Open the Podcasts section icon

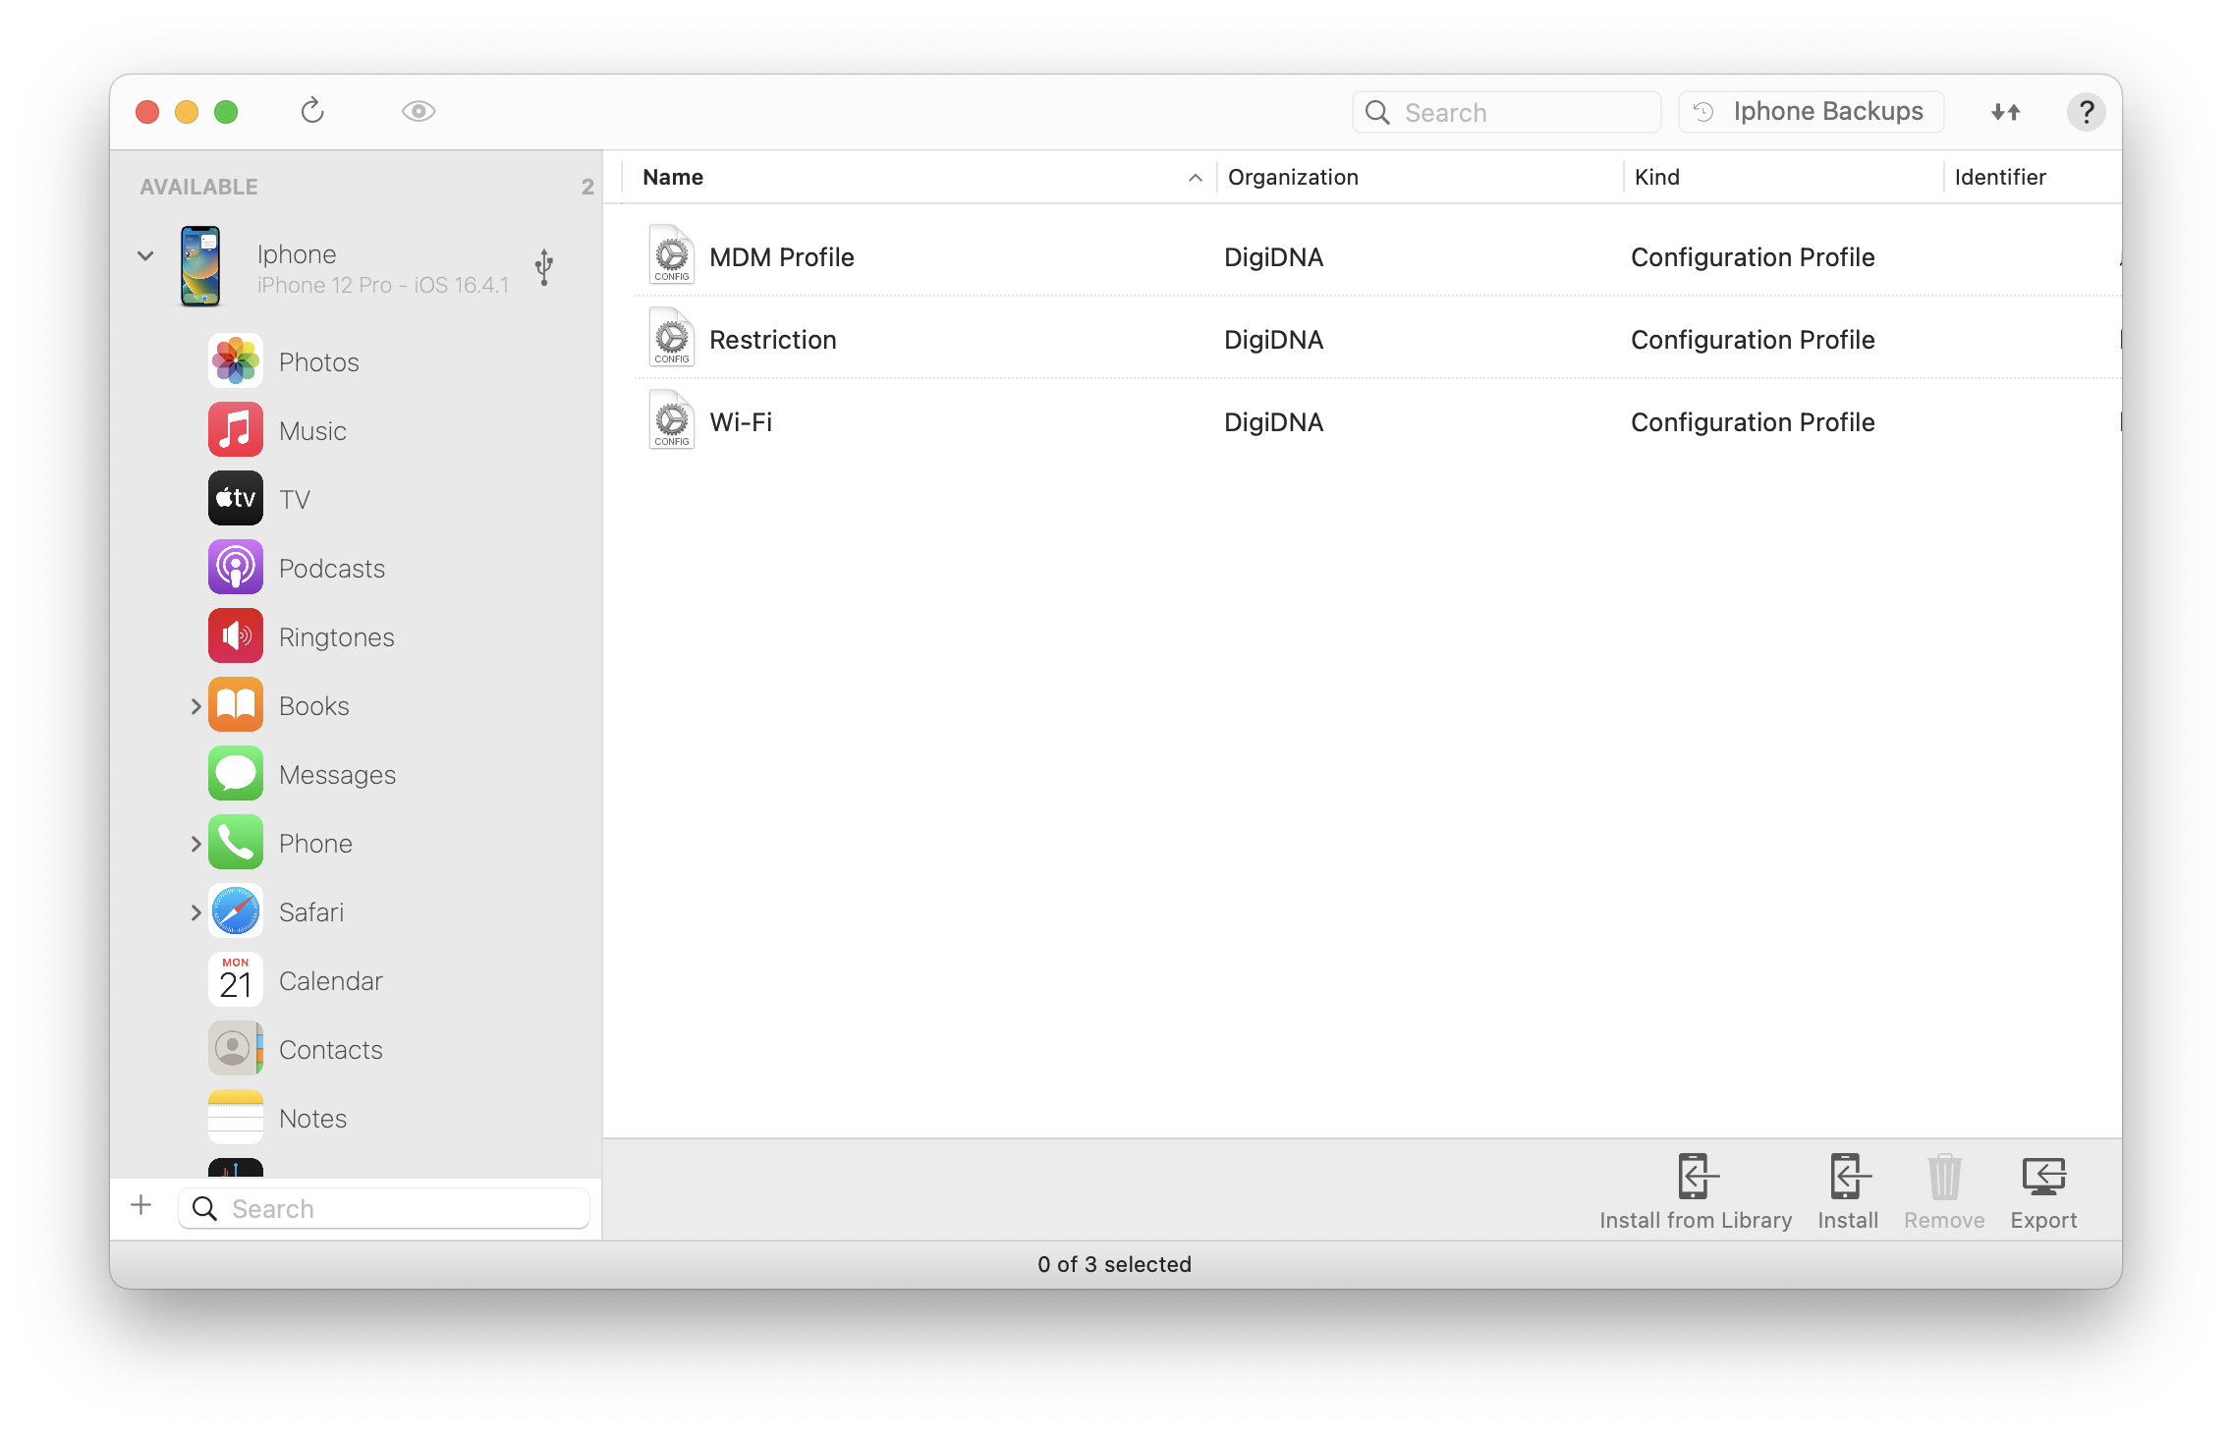(236, 568)
